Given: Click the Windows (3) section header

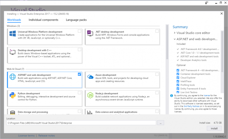Looking at the screenshot, I should pyautogui.click(x=13, y=26).
